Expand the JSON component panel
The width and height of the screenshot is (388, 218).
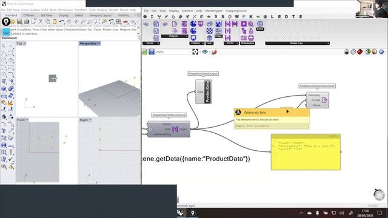point(232,43)
